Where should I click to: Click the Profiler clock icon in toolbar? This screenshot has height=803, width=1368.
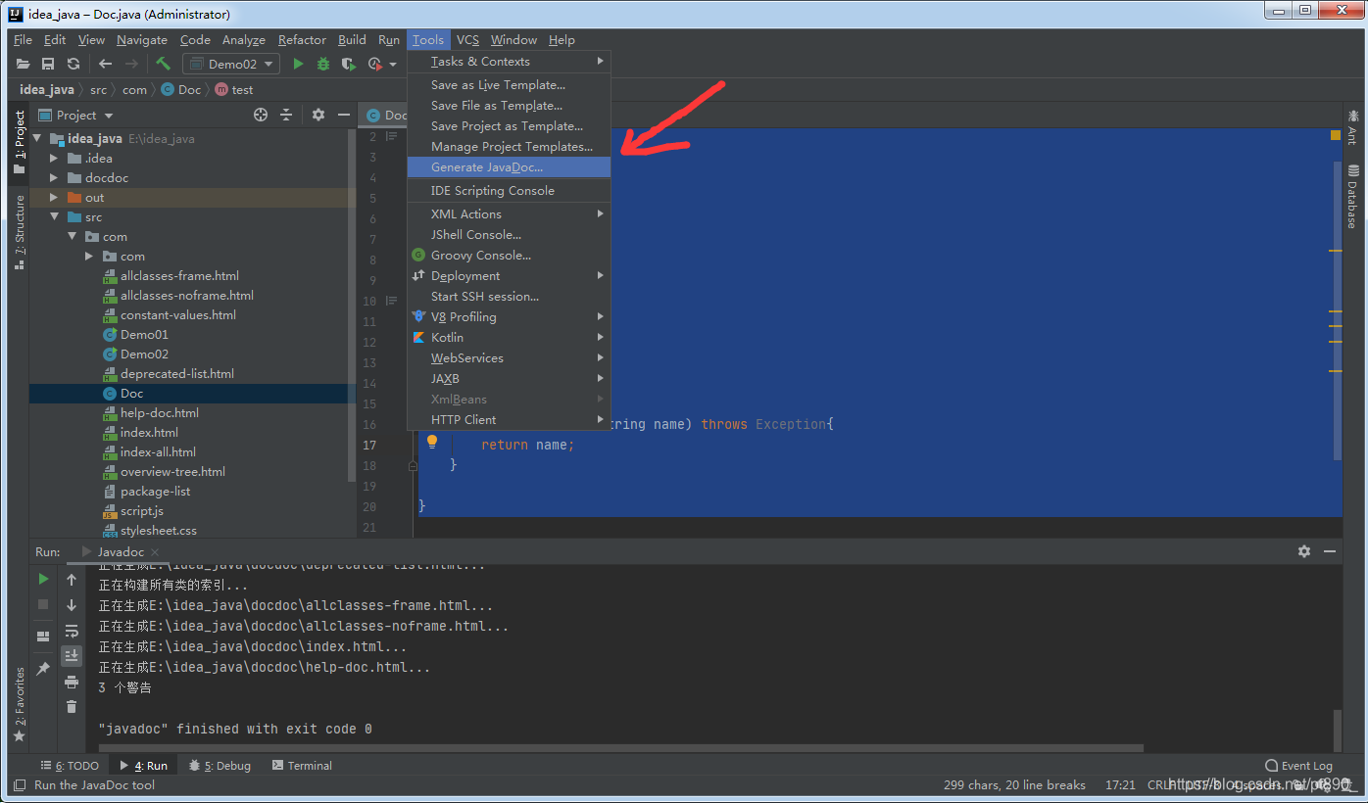click(x=374, y=64)
